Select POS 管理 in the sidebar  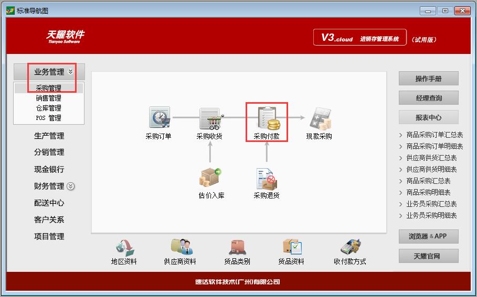click(49, 118)
